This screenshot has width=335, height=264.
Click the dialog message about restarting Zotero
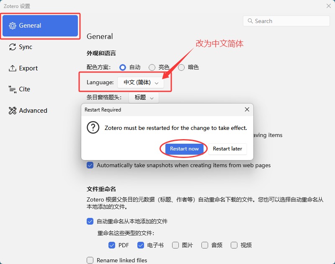coord(175,128)
